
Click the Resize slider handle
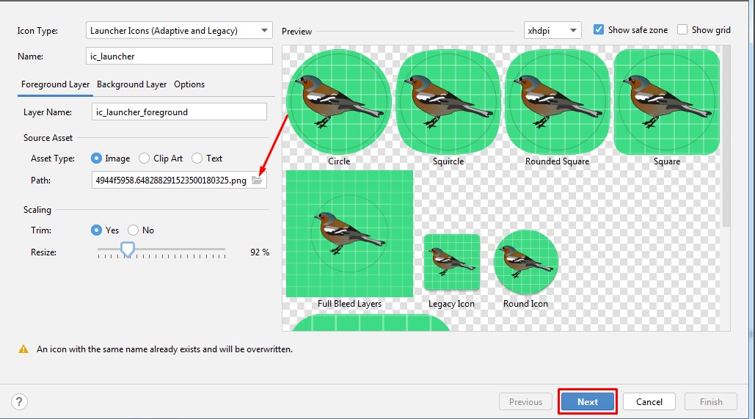coord(128,250)
